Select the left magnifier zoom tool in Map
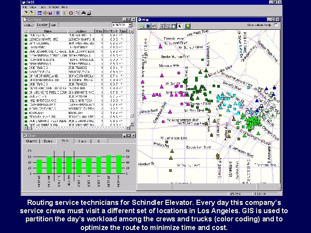 click(162, 26)
